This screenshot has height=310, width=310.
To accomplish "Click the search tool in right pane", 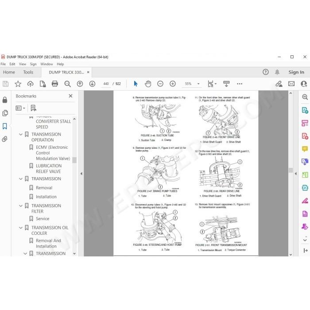I will coord(305,97).
